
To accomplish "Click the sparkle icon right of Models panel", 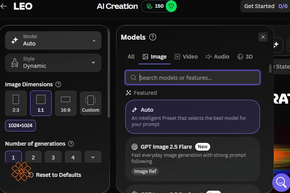I will (276, 45).
